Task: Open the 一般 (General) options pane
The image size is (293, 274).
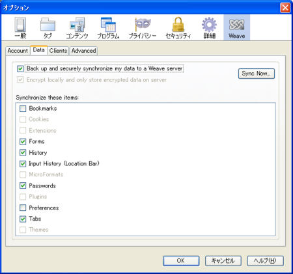Action: tap(20, 28)
